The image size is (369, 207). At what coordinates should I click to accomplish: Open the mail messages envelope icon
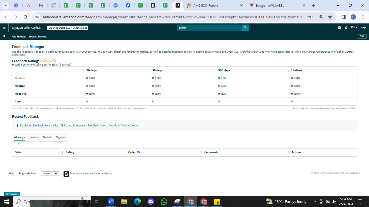click(x=339, y=28)
